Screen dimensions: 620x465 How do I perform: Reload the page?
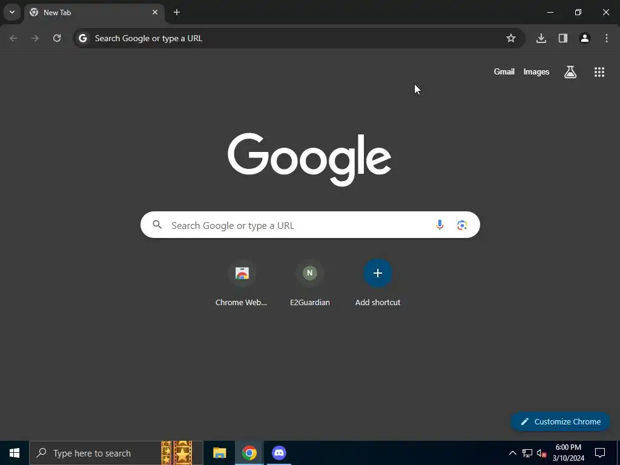pos(57,38)
